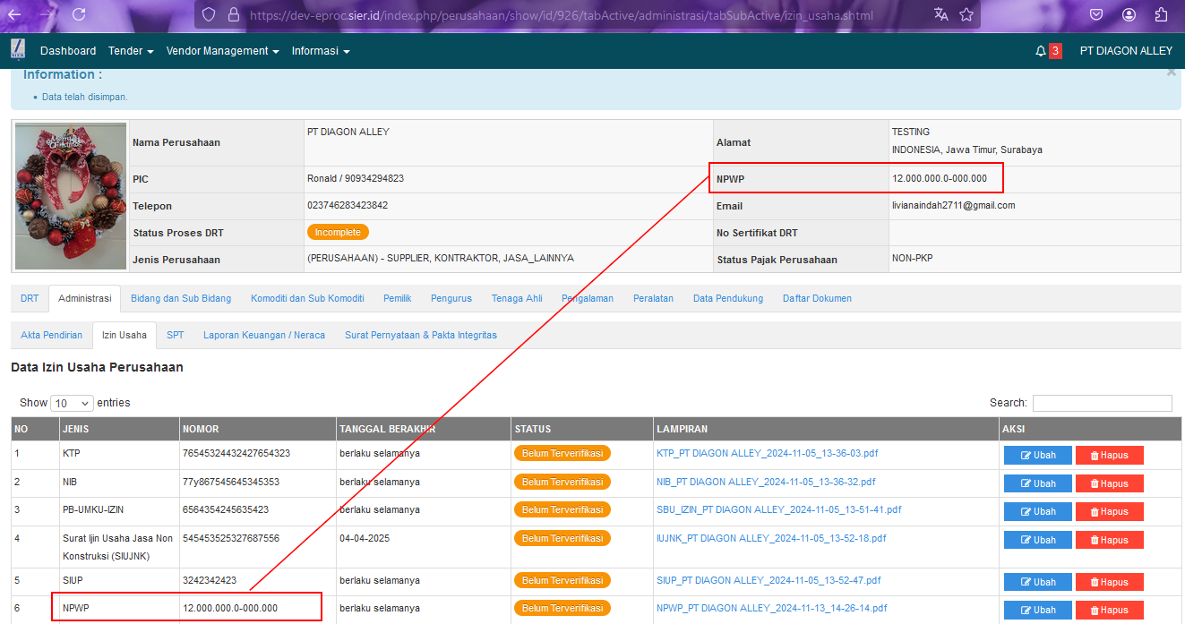Expand the Tender dropdown menu

(131, 51)
